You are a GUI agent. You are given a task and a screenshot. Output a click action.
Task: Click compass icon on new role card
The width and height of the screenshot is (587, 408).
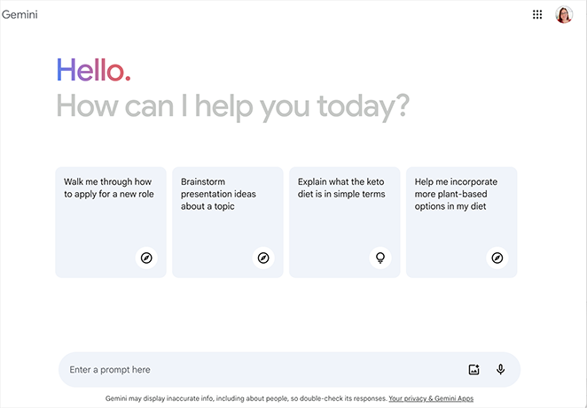146,258
